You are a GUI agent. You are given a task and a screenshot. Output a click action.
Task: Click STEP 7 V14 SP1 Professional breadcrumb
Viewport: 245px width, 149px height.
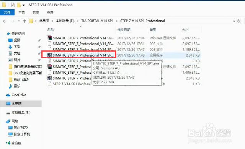(x=142, y=21)
